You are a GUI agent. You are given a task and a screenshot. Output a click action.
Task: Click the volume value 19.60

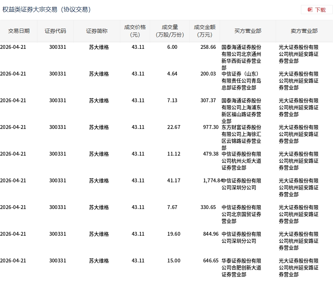point(174,234)
